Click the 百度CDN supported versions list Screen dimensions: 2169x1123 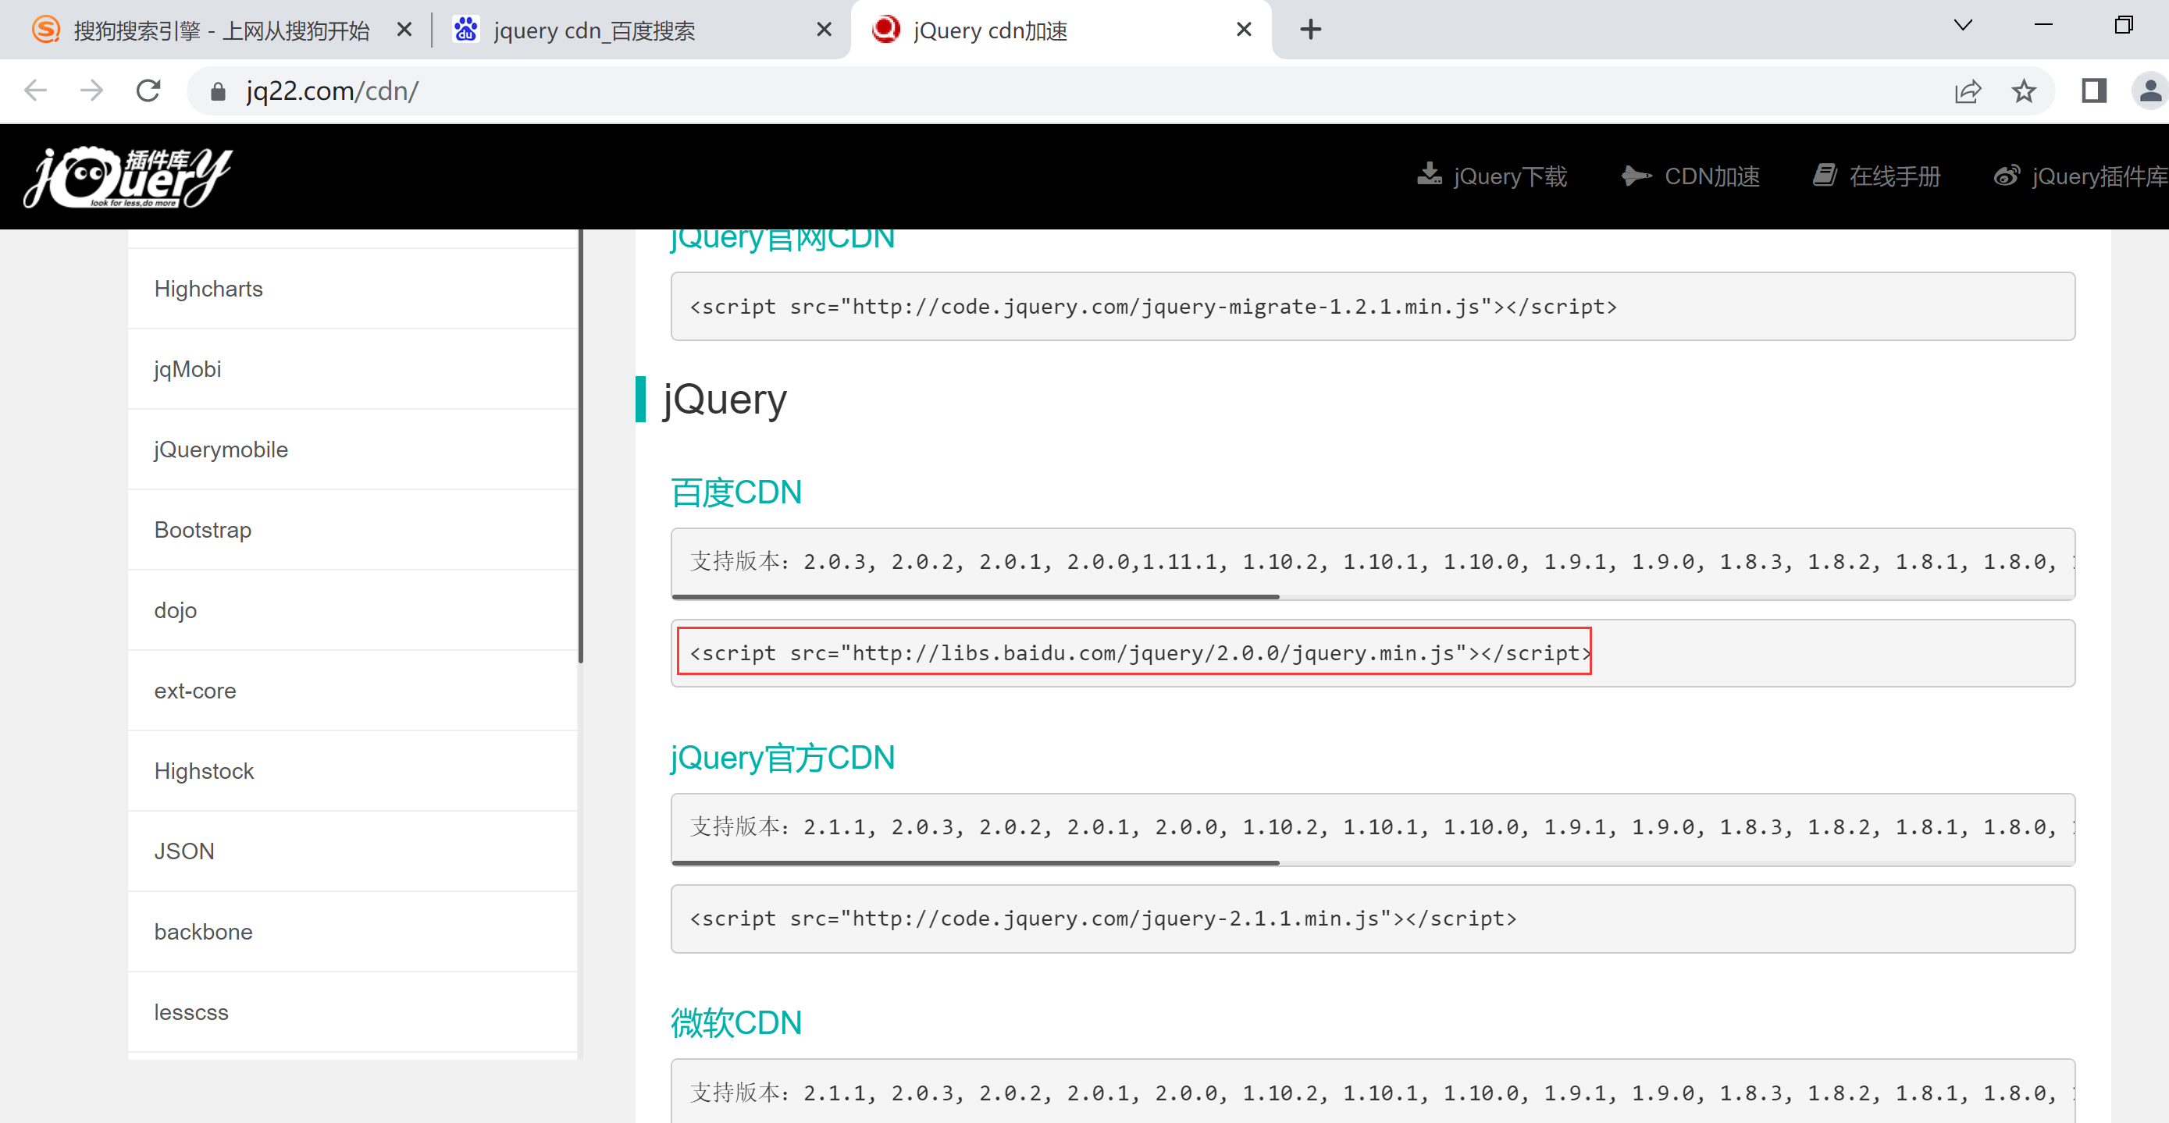(x=1373, y=562)
